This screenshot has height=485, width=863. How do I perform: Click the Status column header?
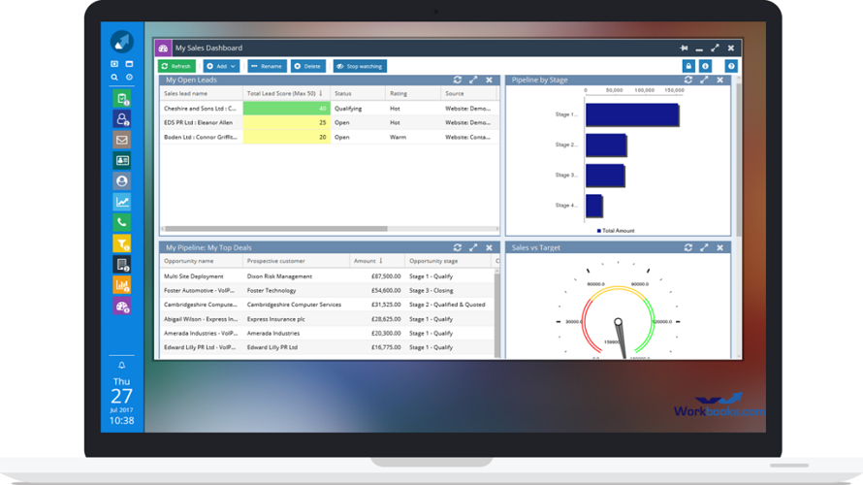tap(358, 93)
